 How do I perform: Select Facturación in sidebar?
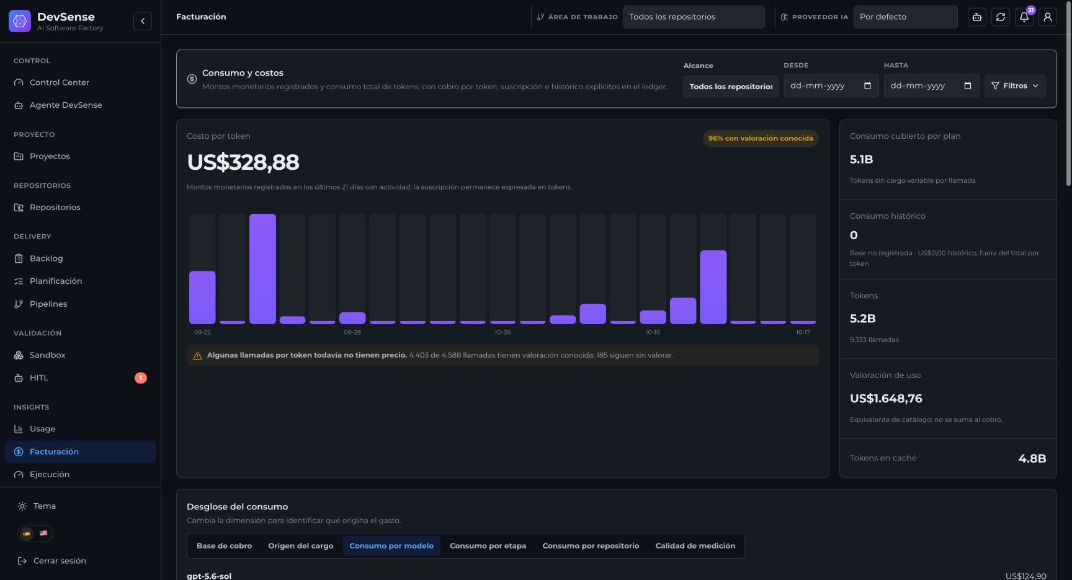point(80,452)
